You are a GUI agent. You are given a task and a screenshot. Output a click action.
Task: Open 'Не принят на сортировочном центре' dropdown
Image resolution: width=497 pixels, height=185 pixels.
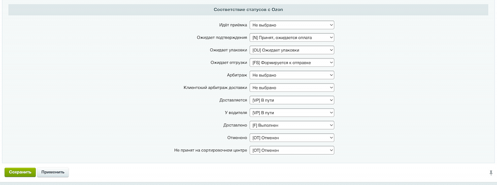tap(292, 150)
